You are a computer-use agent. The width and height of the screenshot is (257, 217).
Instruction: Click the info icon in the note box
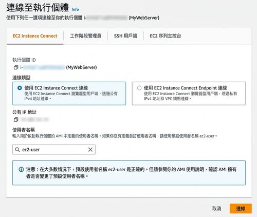(21, 170)
